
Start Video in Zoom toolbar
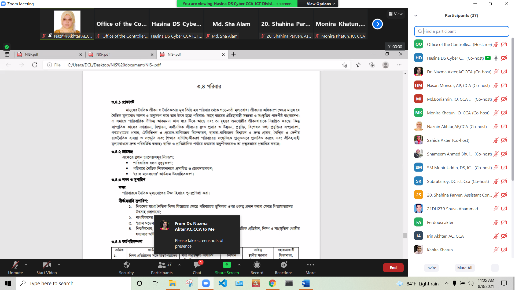coord(46,268)
